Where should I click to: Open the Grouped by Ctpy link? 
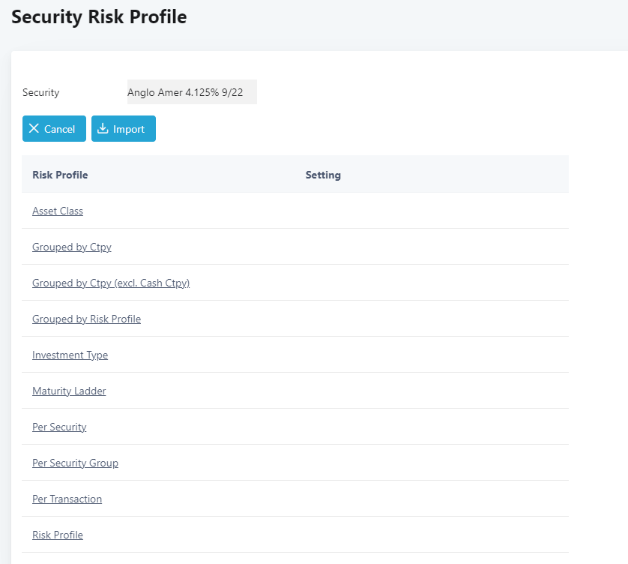point(72,247)
